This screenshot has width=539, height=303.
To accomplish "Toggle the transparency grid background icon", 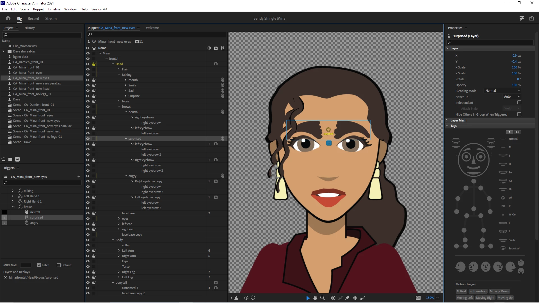I will (x=418, y=298).
